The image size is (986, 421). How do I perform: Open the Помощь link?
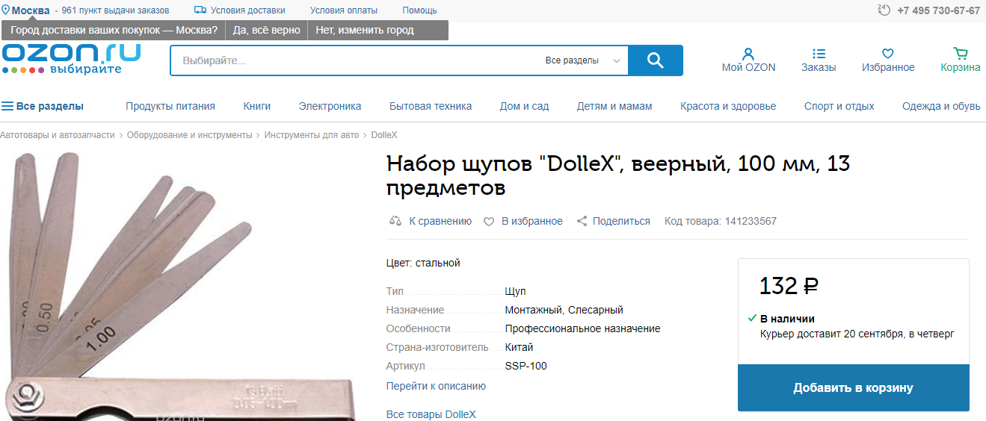tap(419, 10)
